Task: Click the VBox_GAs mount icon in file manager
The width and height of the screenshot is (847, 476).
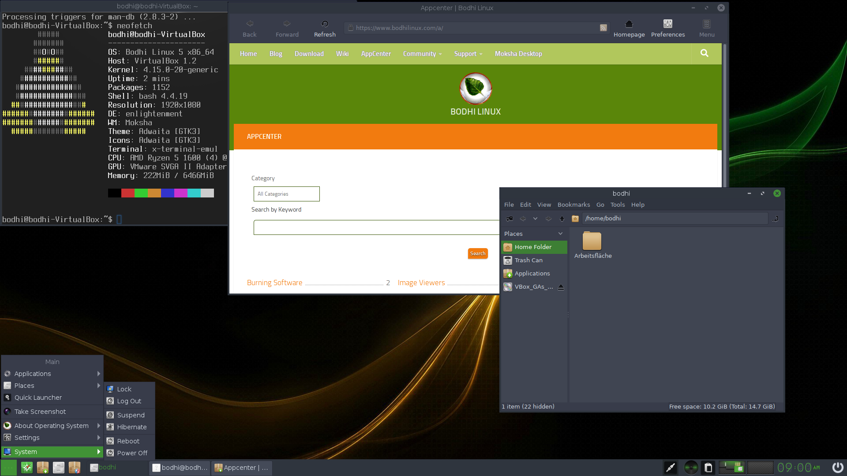Action: [x=507, y=286]
